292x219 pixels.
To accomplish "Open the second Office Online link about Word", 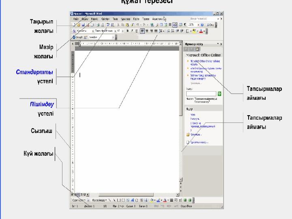I will pos(206,70).
